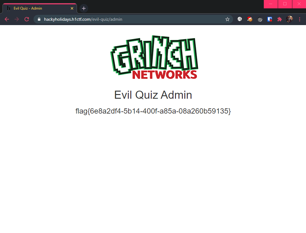Reload the Evil Quiz Admin page
Screen dimensions: 306x233
[x=27, y=19]
